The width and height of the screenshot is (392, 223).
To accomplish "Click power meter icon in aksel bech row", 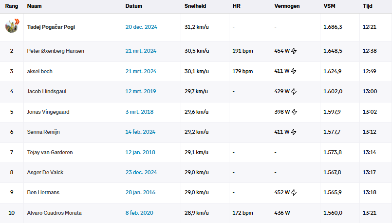I will (294, 71).
